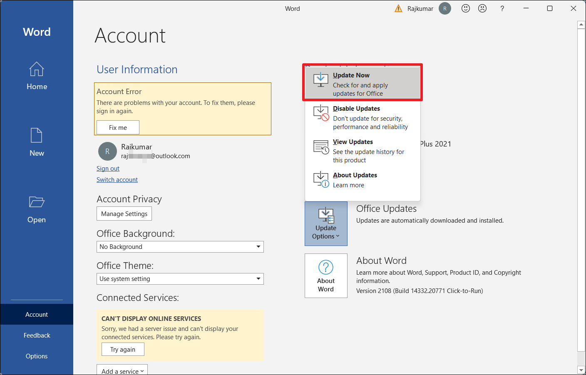Viewport: 586px width, 375px height.
Task: Click the Open folder icon
Action: click(x=37, y=202)
